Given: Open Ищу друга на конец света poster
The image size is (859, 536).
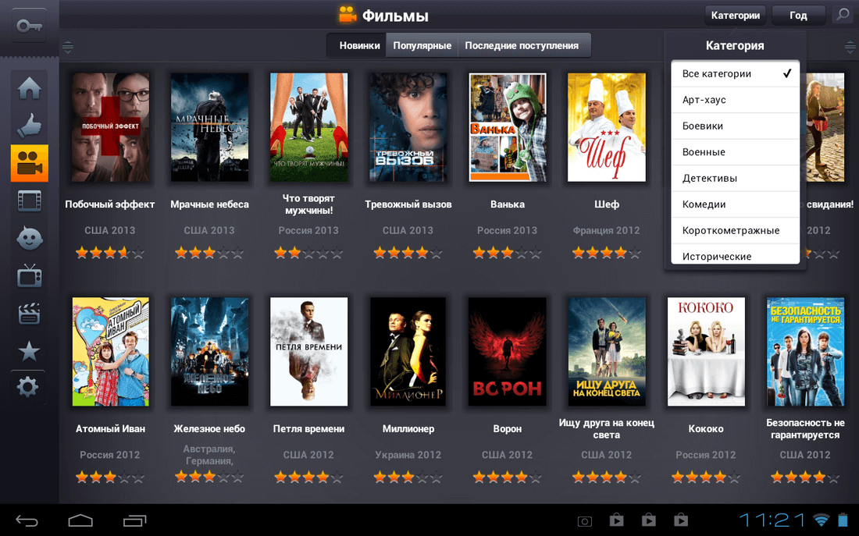Looking at the screenshot, I should [x=607, y=352].
